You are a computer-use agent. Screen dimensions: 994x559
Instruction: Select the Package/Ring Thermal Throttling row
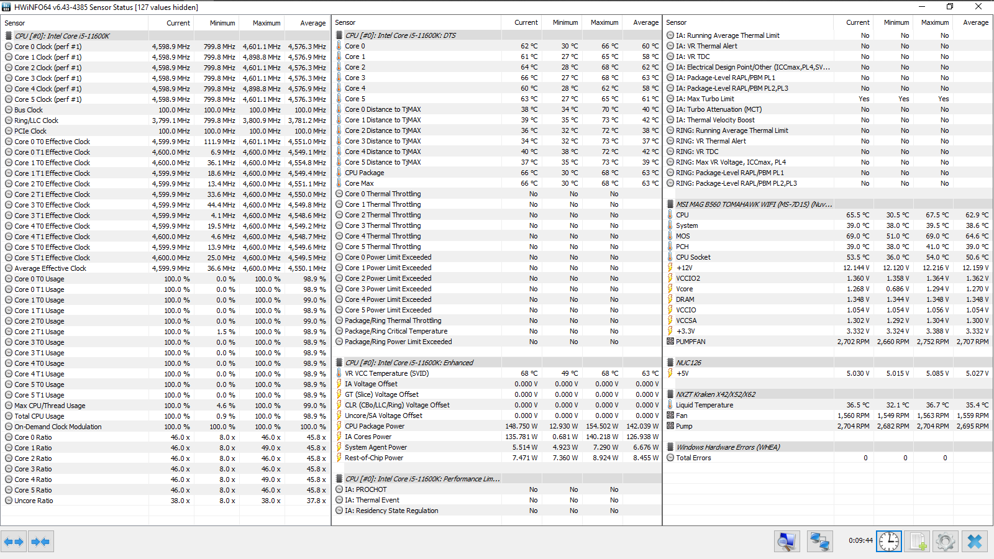tap(497, 320)
